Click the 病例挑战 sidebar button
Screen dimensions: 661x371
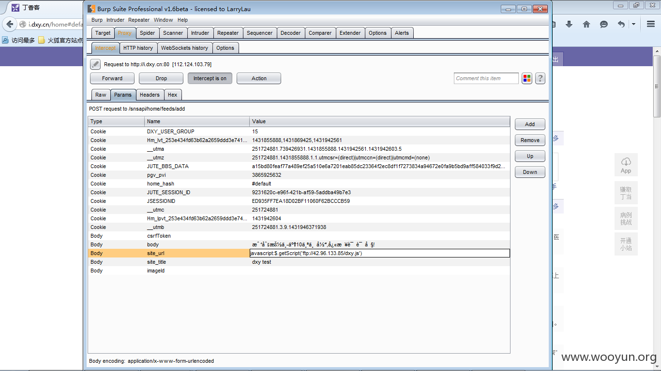pos(626,219)
